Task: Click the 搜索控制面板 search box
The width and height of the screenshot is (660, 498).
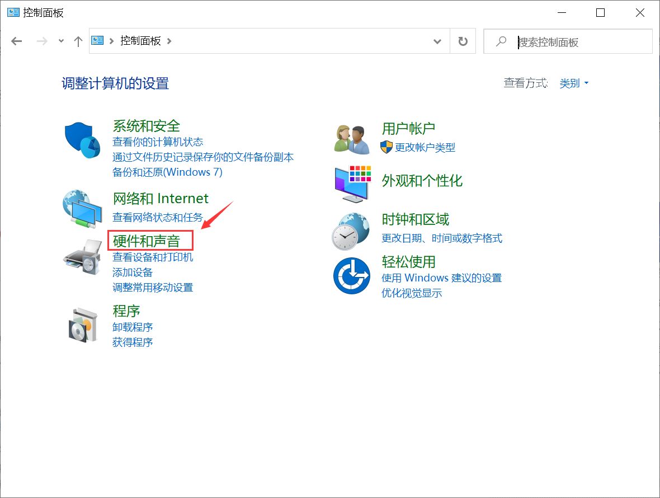Action: (576, 41)
